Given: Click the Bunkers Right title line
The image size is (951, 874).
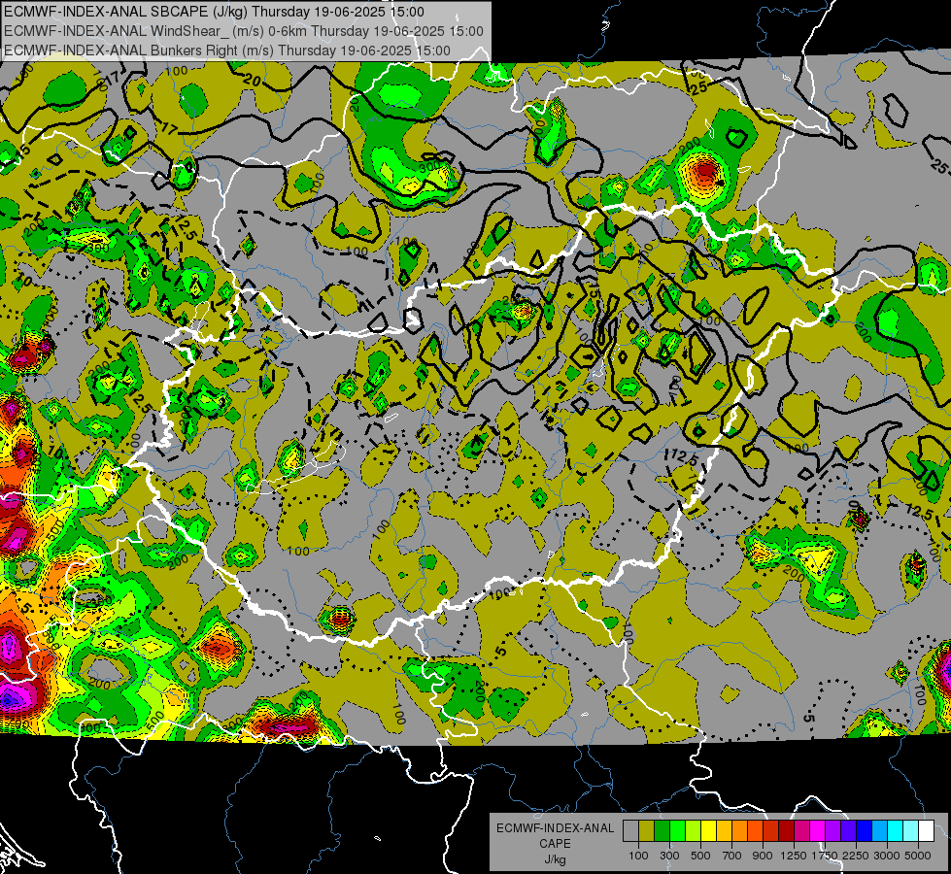Looking at the screenshot, I should [x=227, y=50].
